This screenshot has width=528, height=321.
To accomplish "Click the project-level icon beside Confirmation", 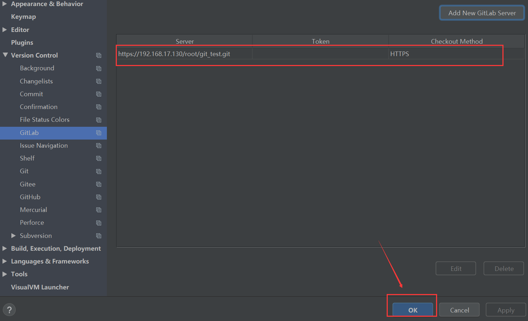I will coord(99,107).
